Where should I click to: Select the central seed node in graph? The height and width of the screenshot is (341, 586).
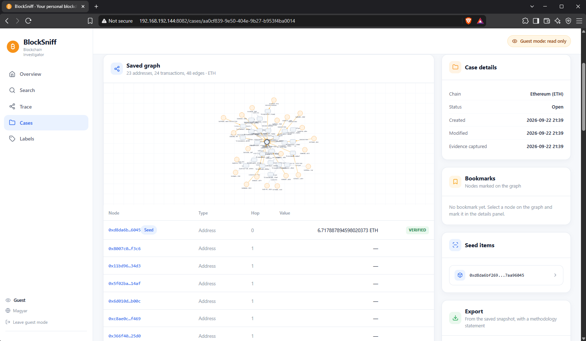tap(267, 142)
